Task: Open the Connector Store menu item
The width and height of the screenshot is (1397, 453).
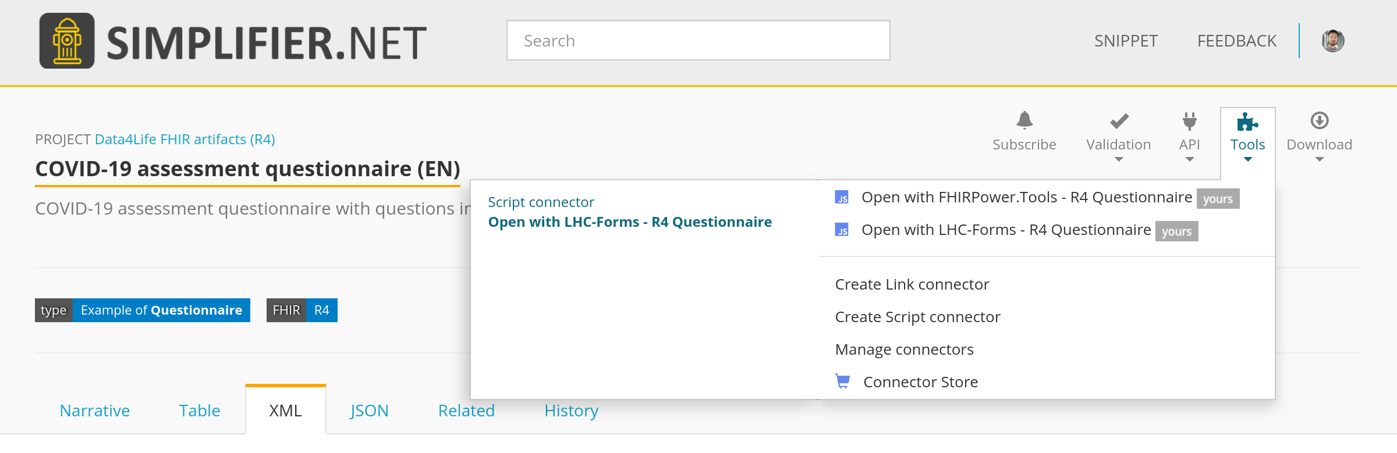Action: point(921,382)
